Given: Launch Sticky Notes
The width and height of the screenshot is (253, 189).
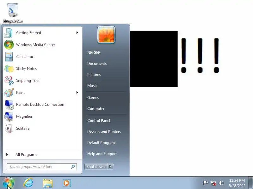Looking at the screenshot, I should point(42,69).
